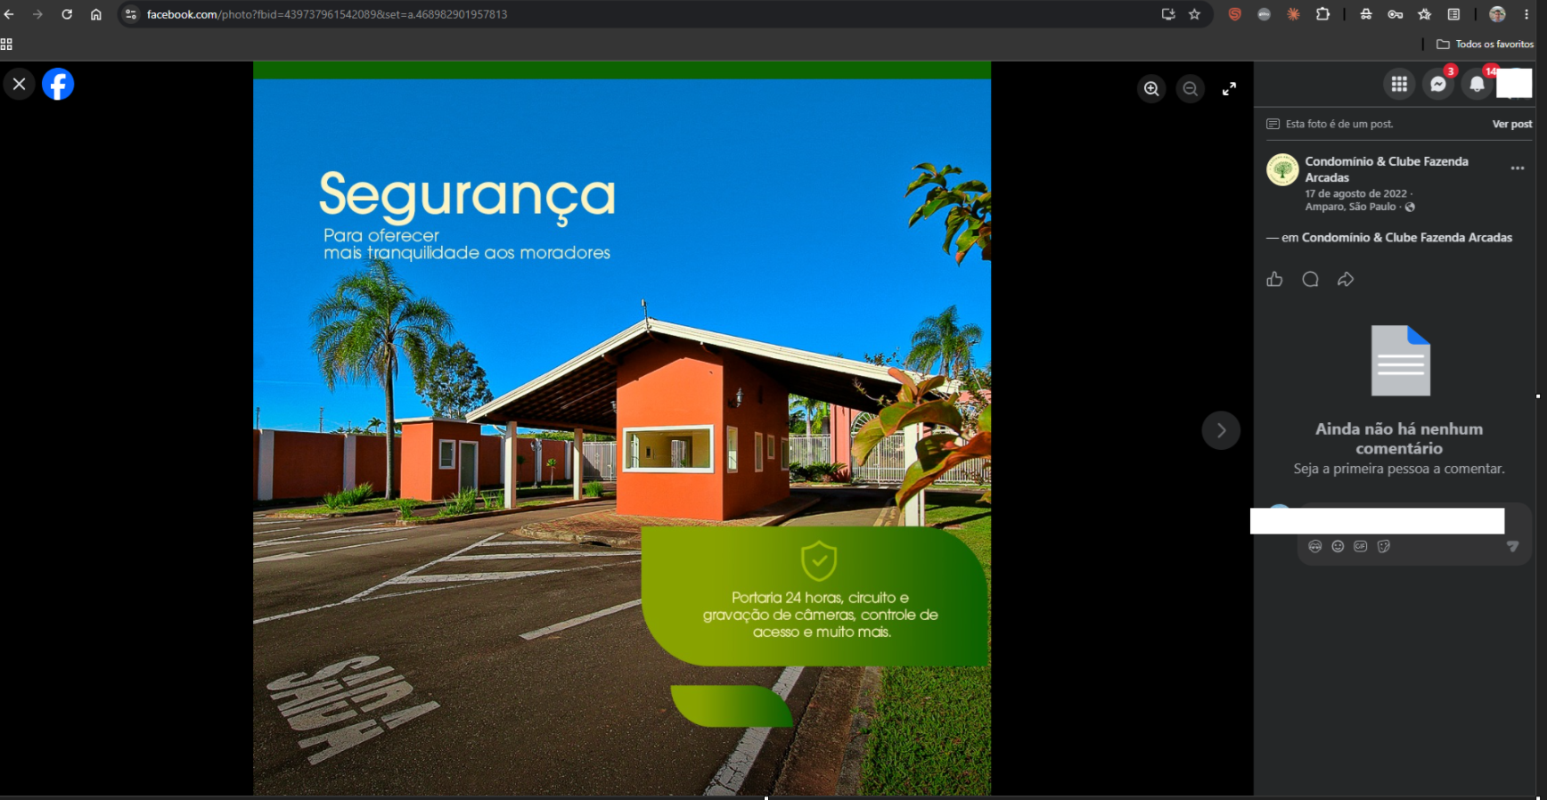Share the photo with arrow icon

click(x=1346, y=280)
